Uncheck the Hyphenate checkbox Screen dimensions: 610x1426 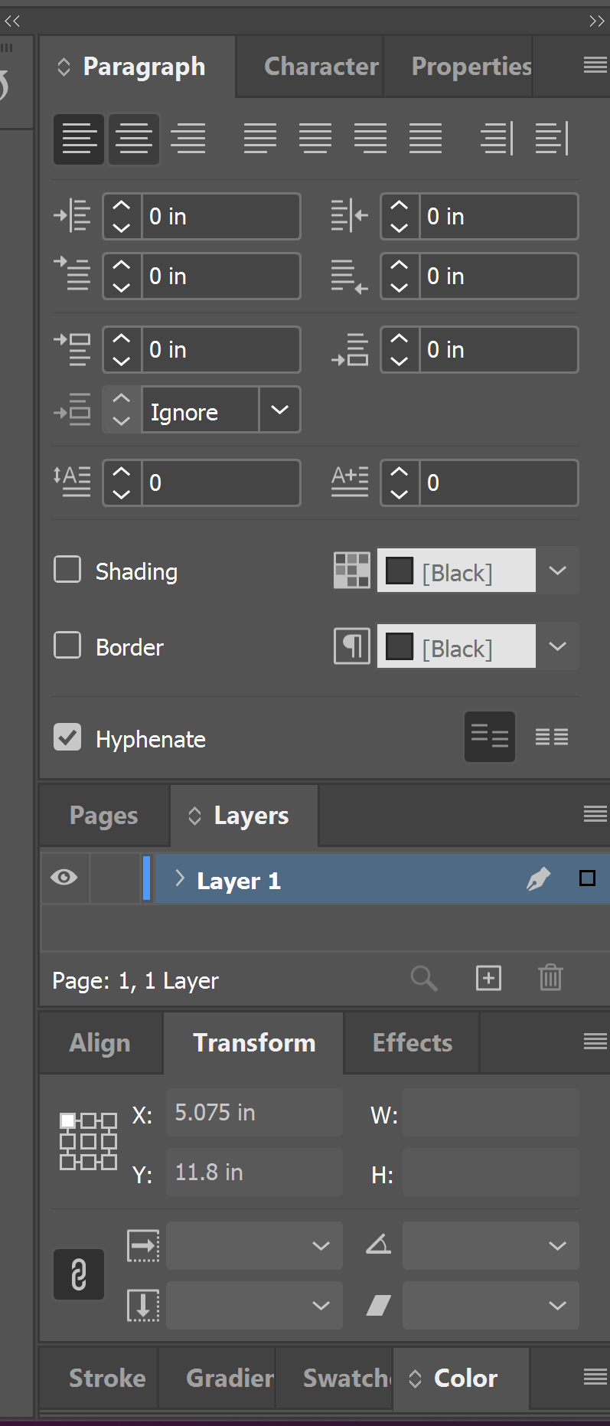pos(67,737)
